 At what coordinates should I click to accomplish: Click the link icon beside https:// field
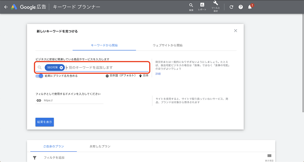(39, 100)
